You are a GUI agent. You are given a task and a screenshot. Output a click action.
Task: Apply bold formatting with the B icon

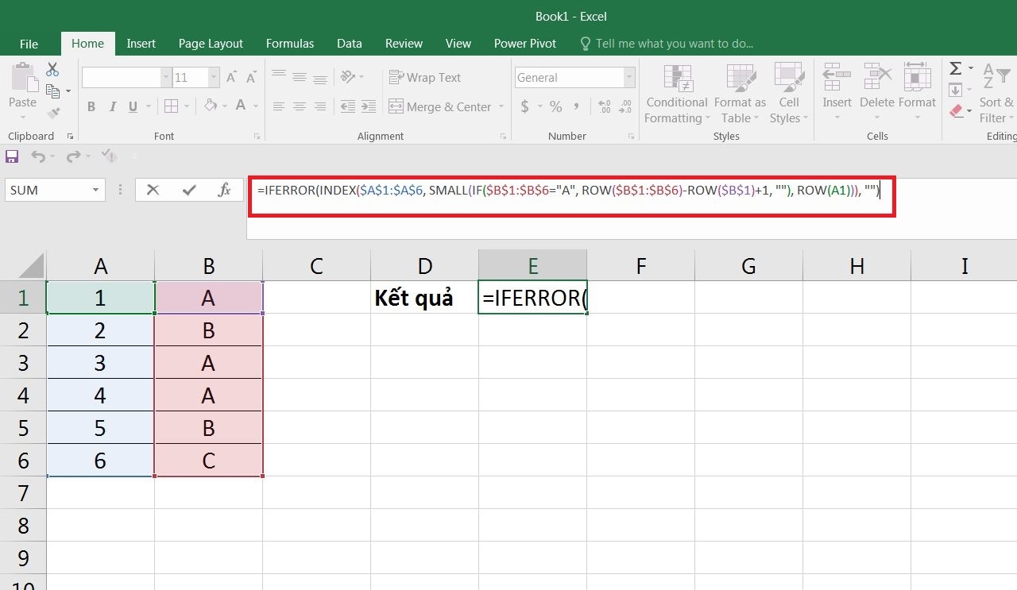pyautogui.click(x=91, y=106)
